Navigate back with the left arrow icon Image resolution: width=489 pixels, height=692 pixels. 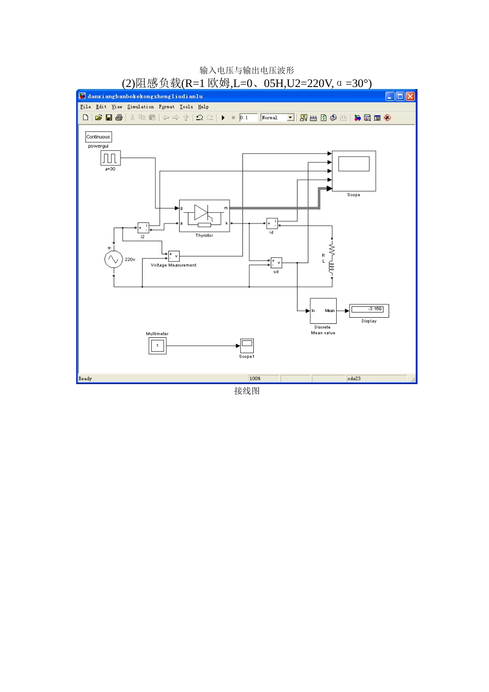(166, 118)
